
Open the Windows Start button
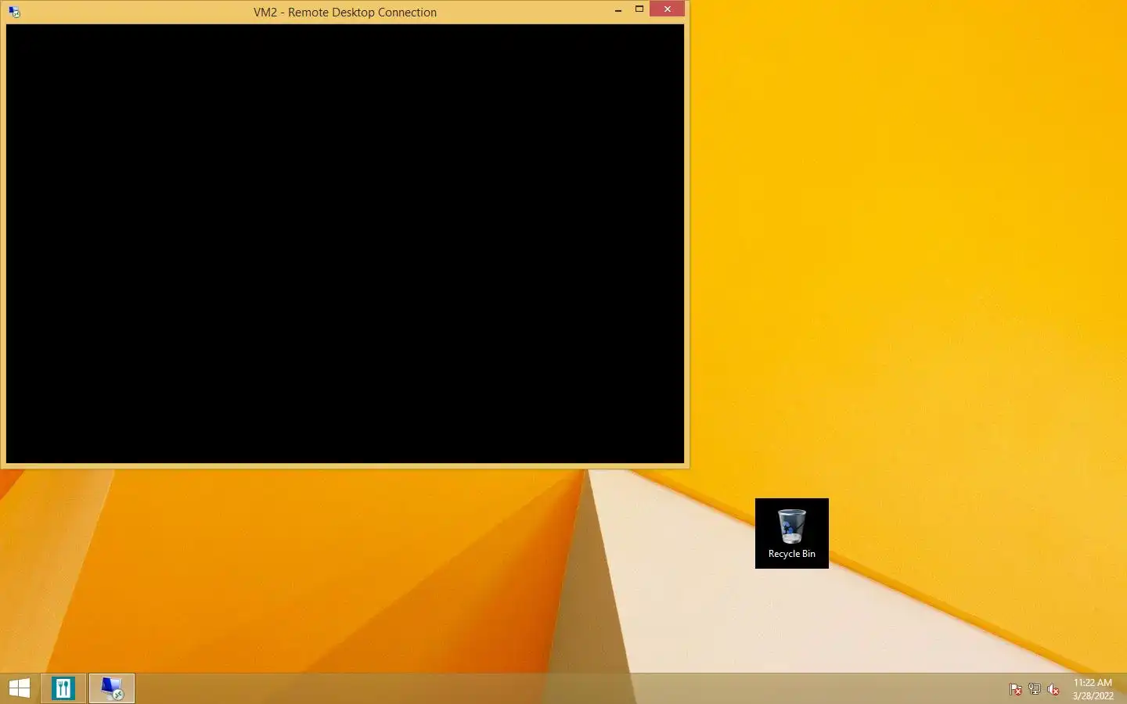pyautogui.click(x=20, y=688)
